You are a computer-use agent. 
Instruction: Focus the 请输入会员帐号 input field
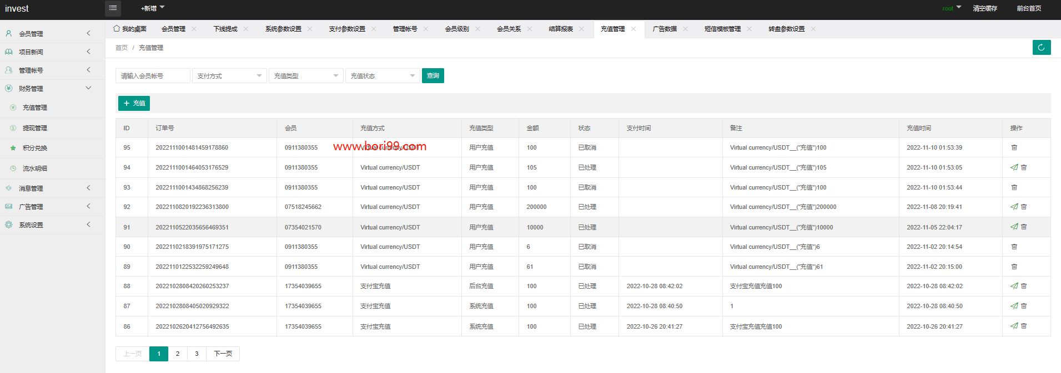[x=153, y=76]
